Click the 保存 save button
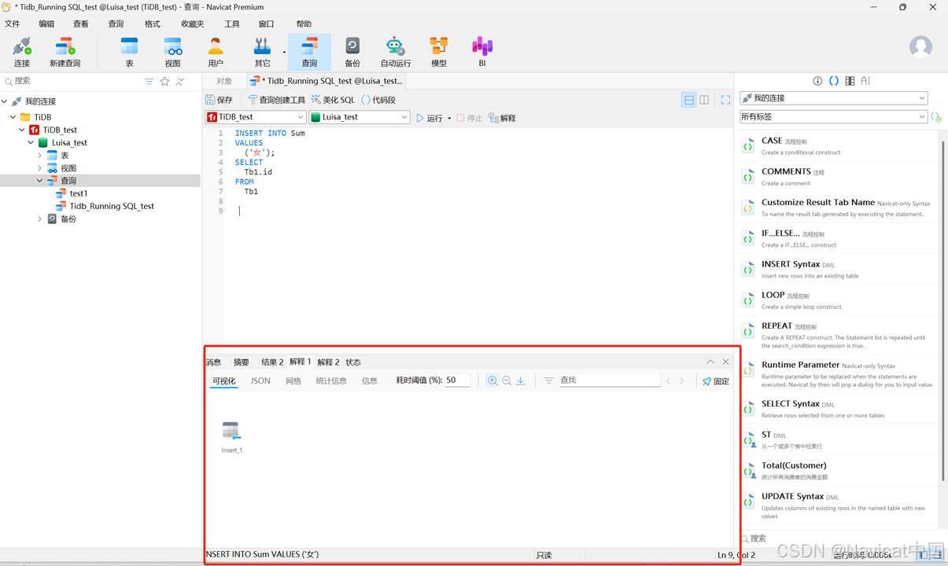 219,100
